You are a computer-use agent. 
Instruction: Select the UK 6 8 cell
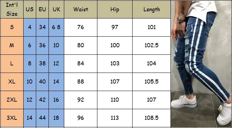(x=56, y=27)
